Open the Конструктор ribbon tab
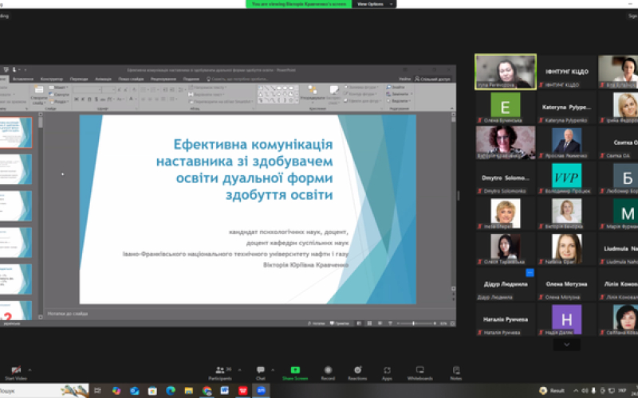Image resolution: width=638 pixels, height=398 pixels. 52,79
